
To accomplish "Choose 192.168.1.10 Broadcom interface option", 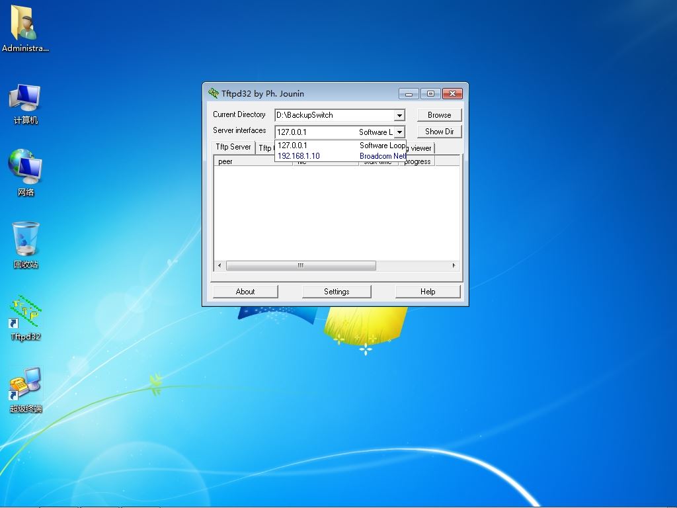I will pos(340,156).
